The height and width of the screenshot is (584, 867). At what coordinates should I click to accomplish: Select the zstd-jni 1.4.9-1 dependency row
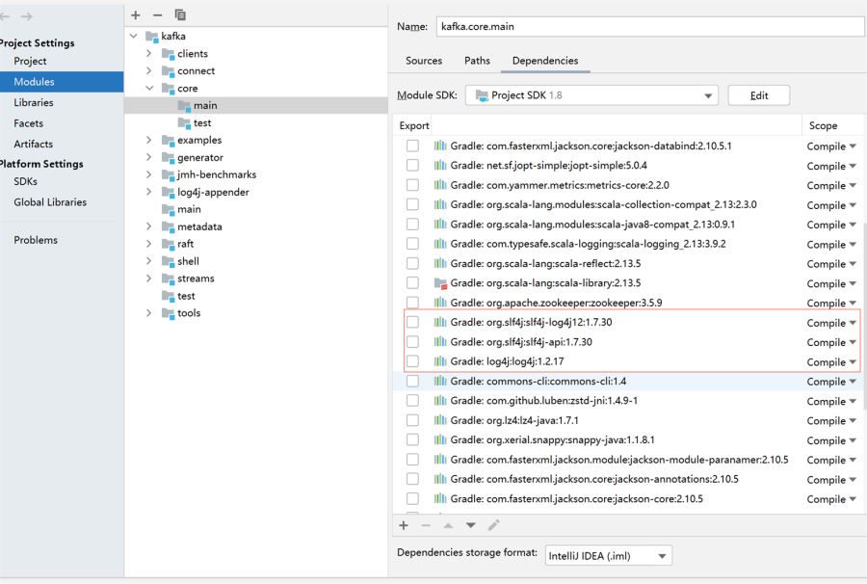point(599,400)
